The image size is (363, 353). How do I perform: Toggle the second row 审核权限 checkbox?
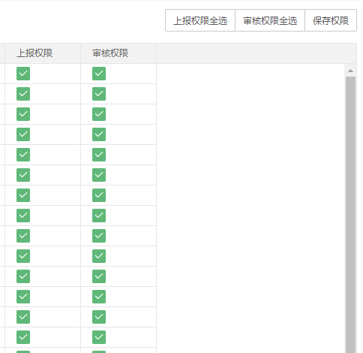(x=99, y=94)
